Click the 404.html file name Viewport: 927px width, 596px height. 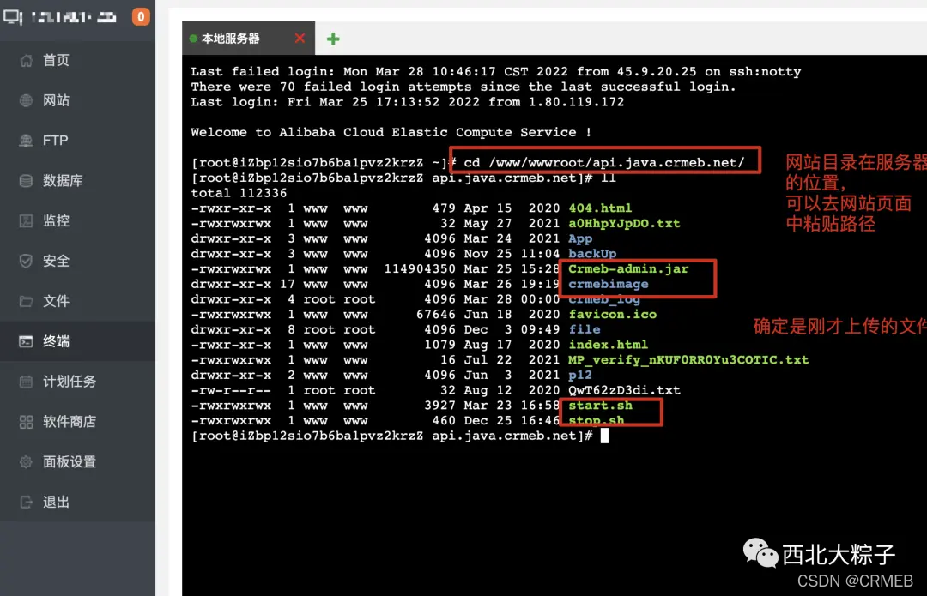[600, 208]
